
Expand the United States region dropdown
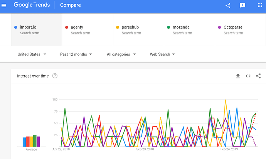click(x=32, y=54)
